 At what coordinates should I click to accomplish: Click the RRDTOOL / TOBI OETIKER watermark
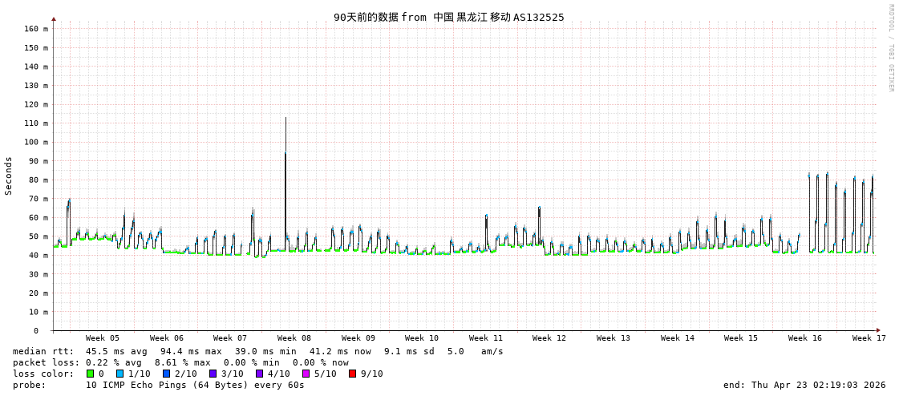[890, 48]
